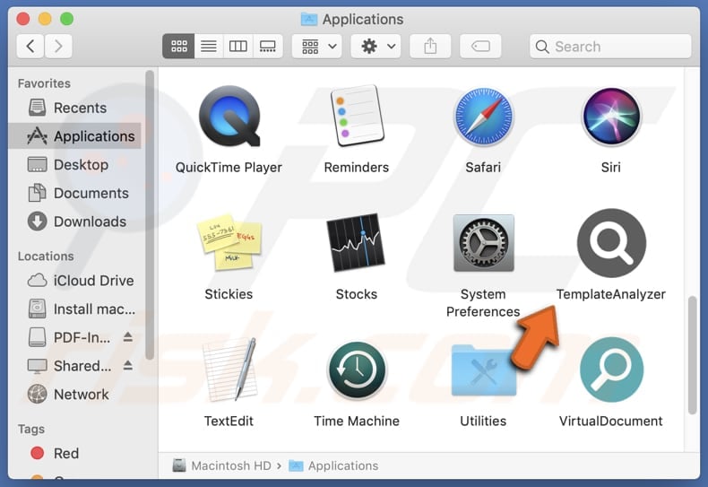
Task: Select the Red tag in sidebar
Action: point(75,453)
